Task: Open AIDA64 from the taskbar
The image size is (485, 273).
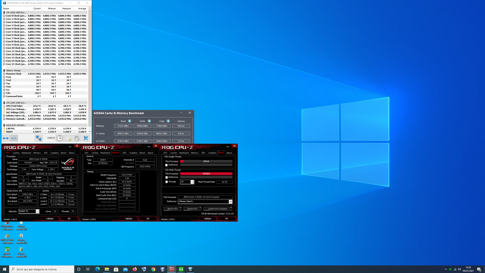Action: (181, 269)
